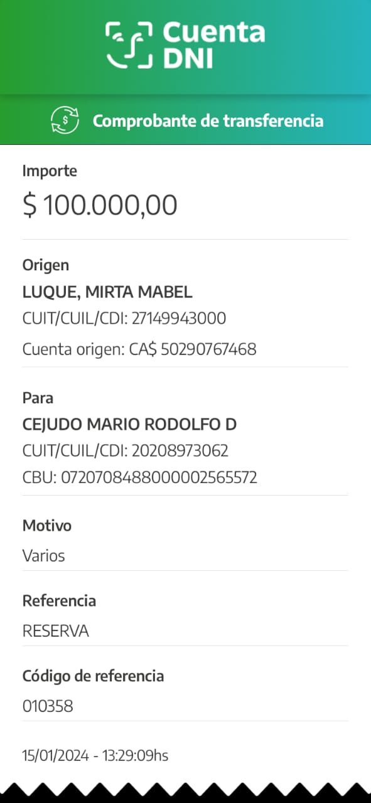Select the Para section heading

[38, 398]
